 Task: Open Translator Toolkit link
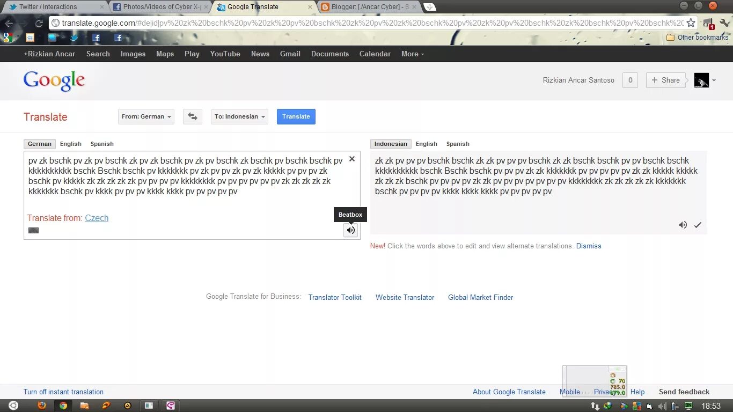pos(335,297)
